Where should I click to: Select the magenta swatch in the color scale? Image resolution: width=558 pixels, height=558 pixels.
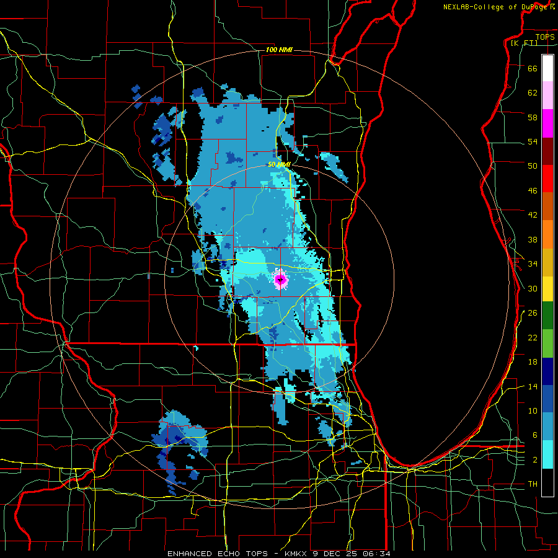(547, 123)
